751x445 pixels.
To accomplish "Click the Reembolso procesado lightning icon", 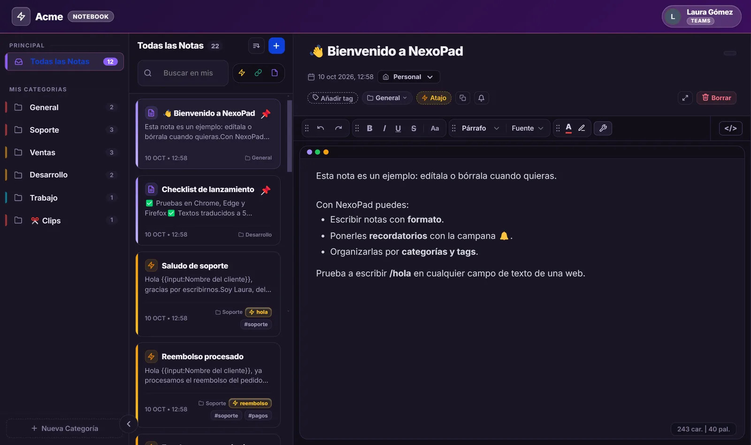I will (x=151, y=356).
